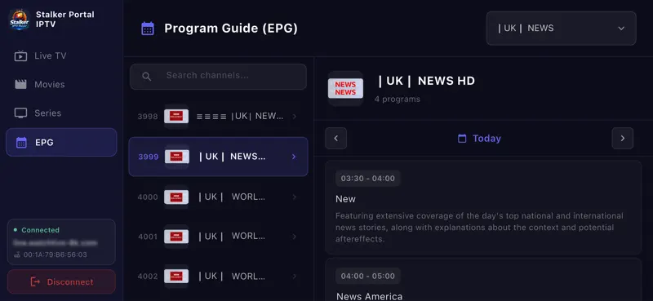
Task: Select channel 4002 in the list
Action: pos(218,276)
